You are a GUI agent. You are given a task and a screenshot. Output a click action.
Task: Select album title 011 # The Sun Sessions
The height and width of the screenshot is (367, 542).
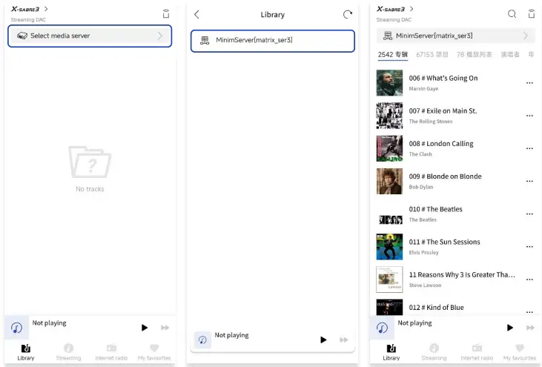(x=445, y=242)
